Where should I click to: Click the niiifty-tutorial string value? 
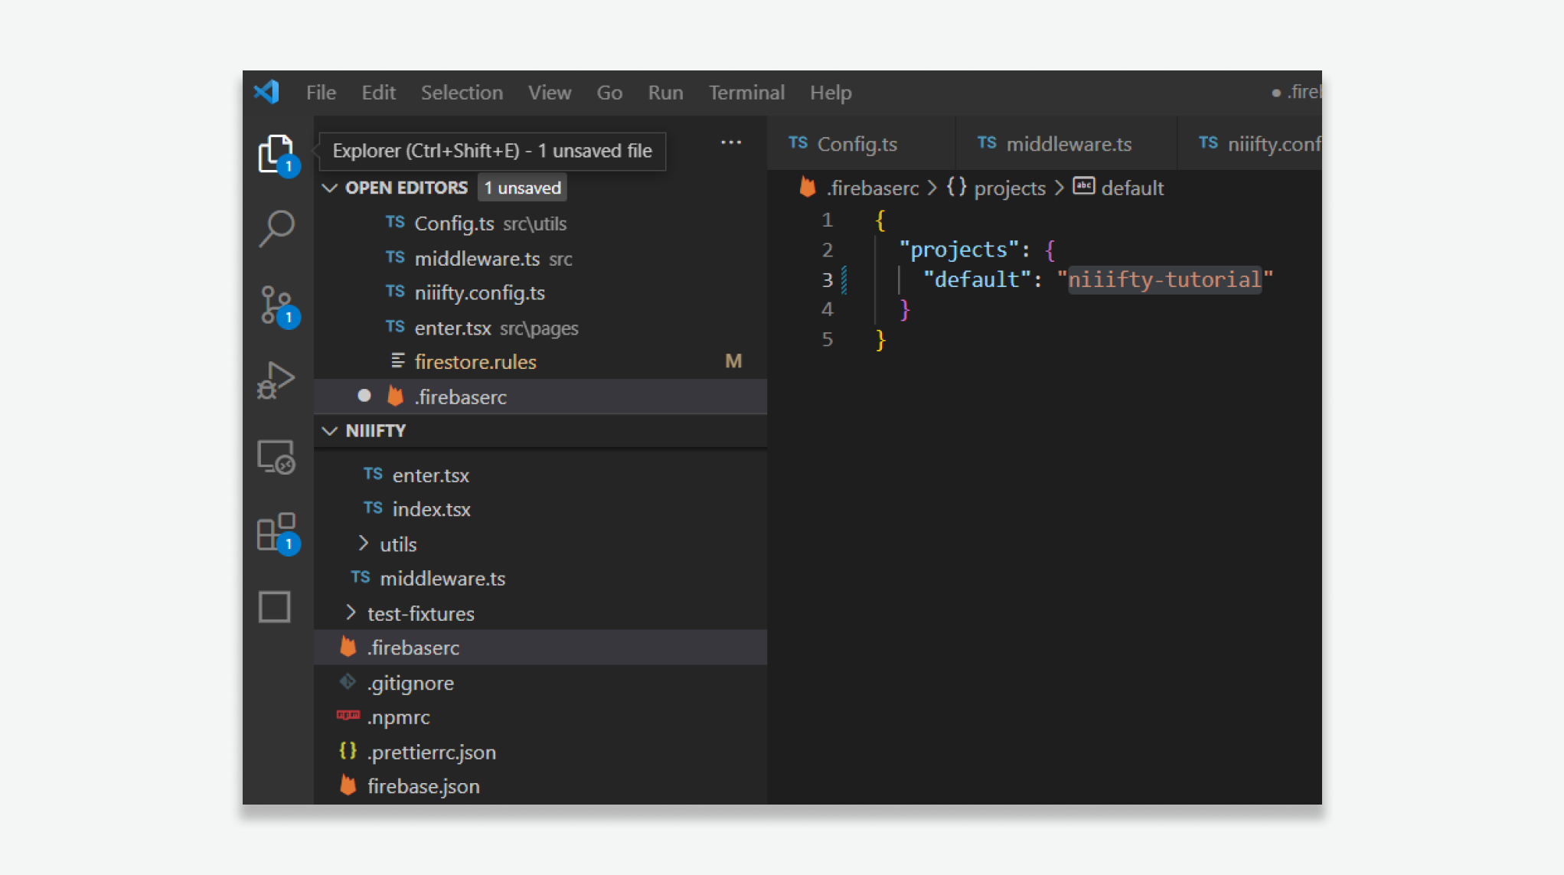(1164, 279)
